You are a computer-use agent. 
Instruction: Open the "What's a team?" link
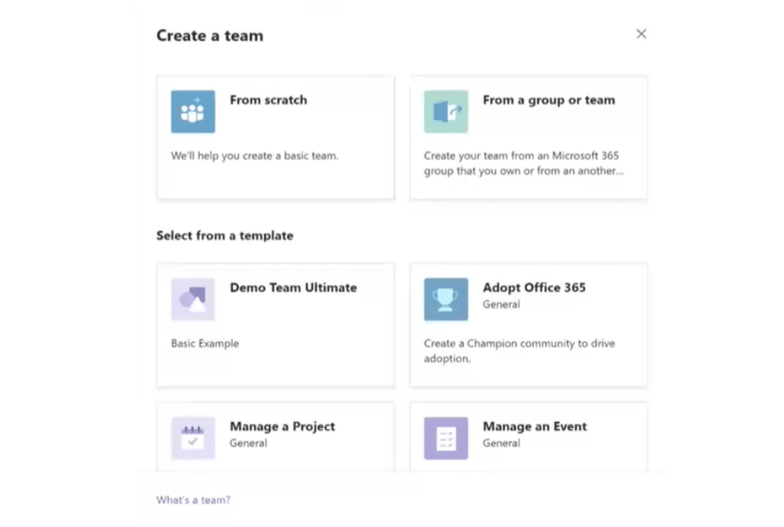coord(193,500)
